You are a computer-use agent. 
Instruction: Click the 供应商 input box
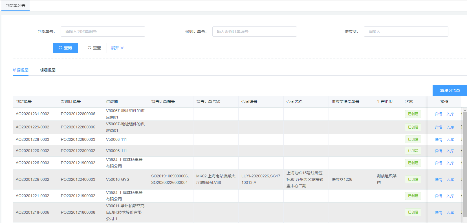(406, 32)
